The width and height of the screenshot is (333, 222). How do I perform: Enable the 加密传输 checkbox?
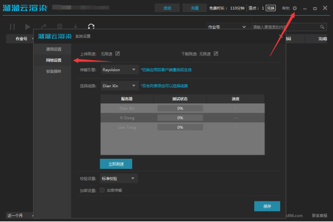coord(102,190)
